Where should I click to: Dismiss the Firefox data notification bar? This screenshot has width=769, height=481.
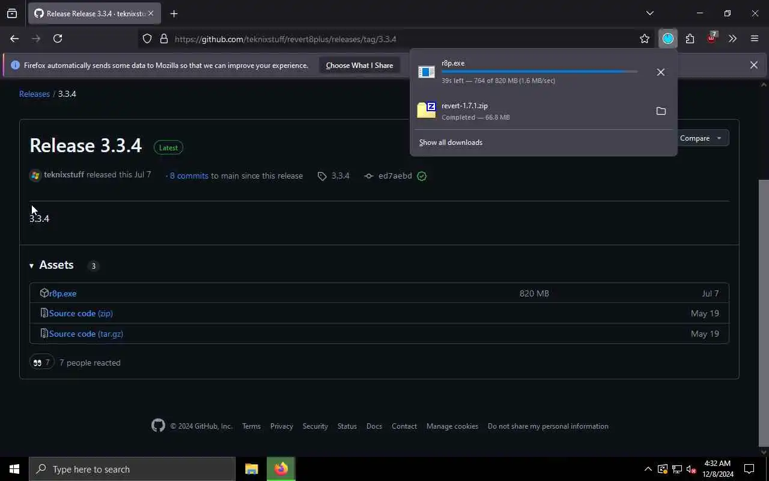(753, 65)
